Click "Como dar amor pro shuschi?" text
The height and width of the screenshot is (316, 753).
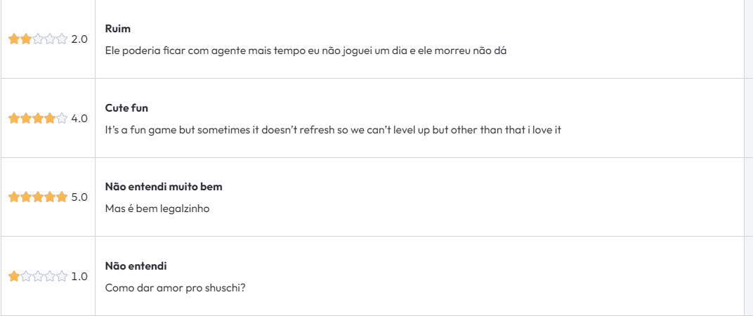coord(175,288)
